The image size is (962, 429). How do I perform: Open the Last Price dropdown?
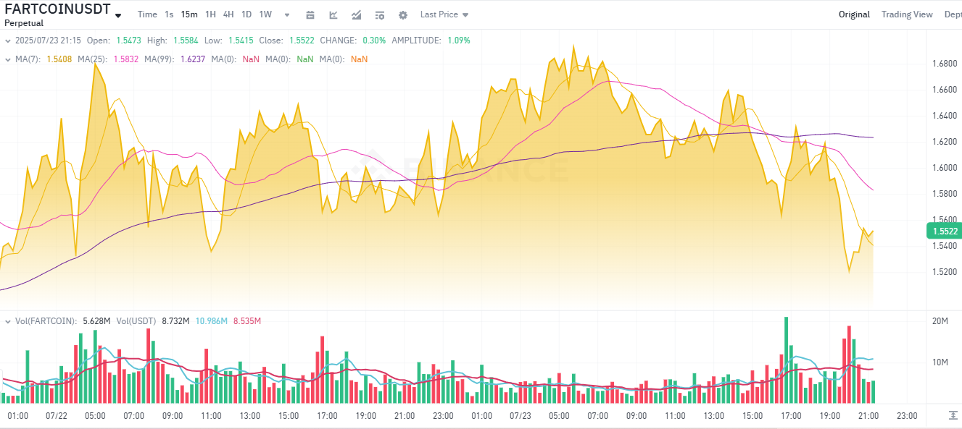(x=444, y=14)
